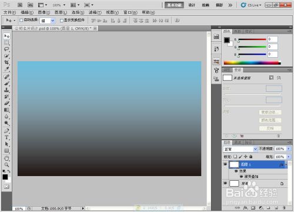Choose the Eyedropper tool

coord(6,69)
